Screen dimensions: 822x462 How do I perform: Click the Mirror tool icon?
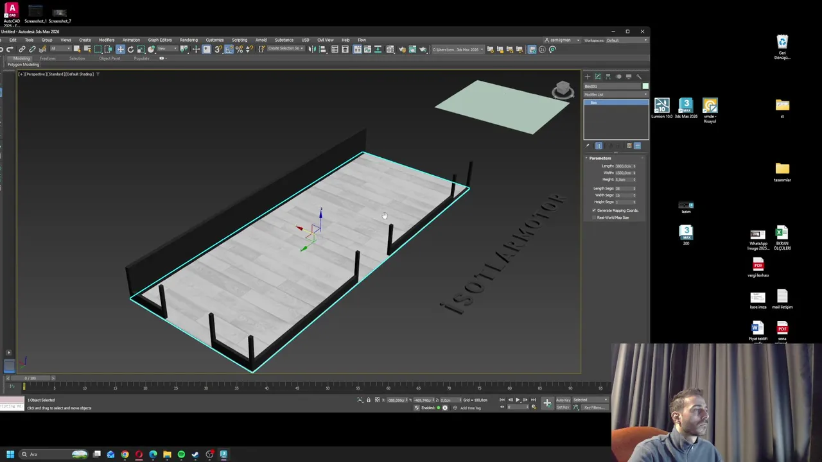coord(311,49)
